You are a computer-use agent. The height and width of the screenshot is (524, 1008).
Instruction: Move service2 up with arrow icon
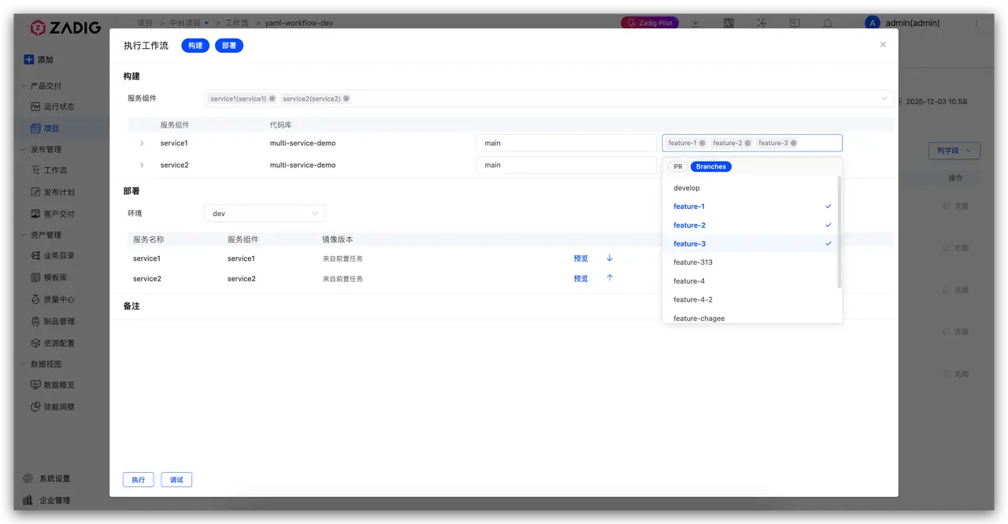point(610,278)
